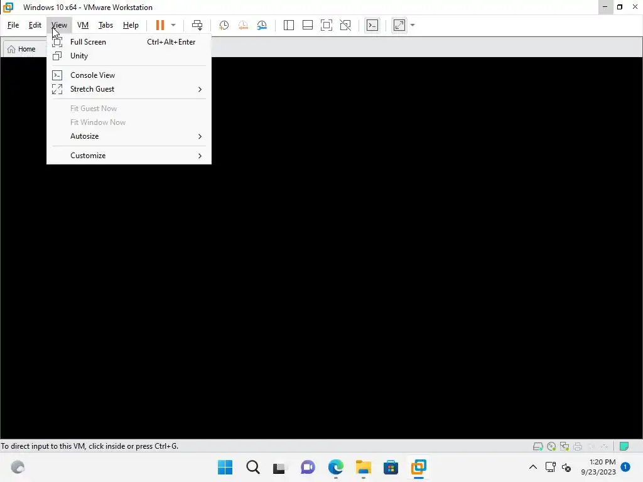
Task: Open the File menu
Action: [13, 25]
